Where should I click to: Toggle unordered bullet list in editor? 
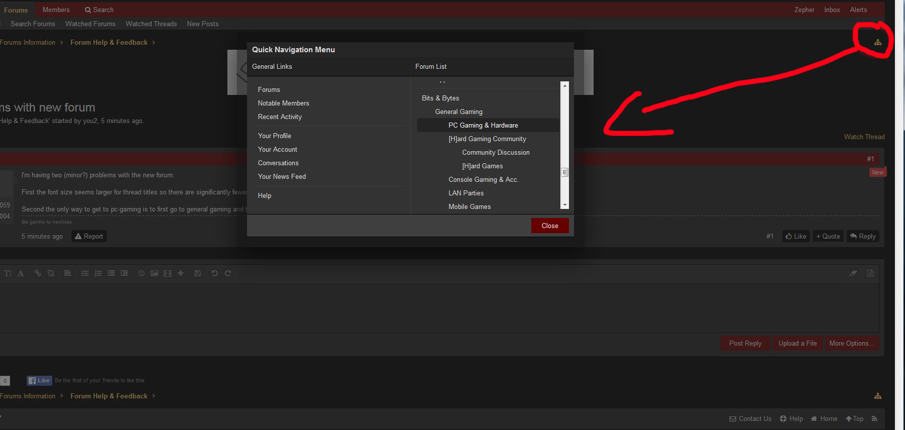click(x=85, y=273)
